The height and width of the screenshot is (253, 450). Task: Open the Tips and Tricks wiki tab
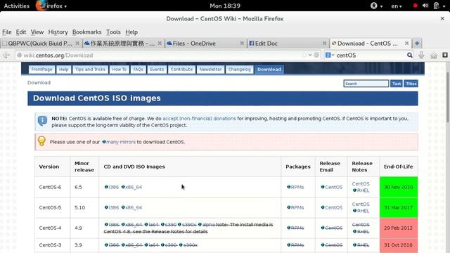(90, 70)
